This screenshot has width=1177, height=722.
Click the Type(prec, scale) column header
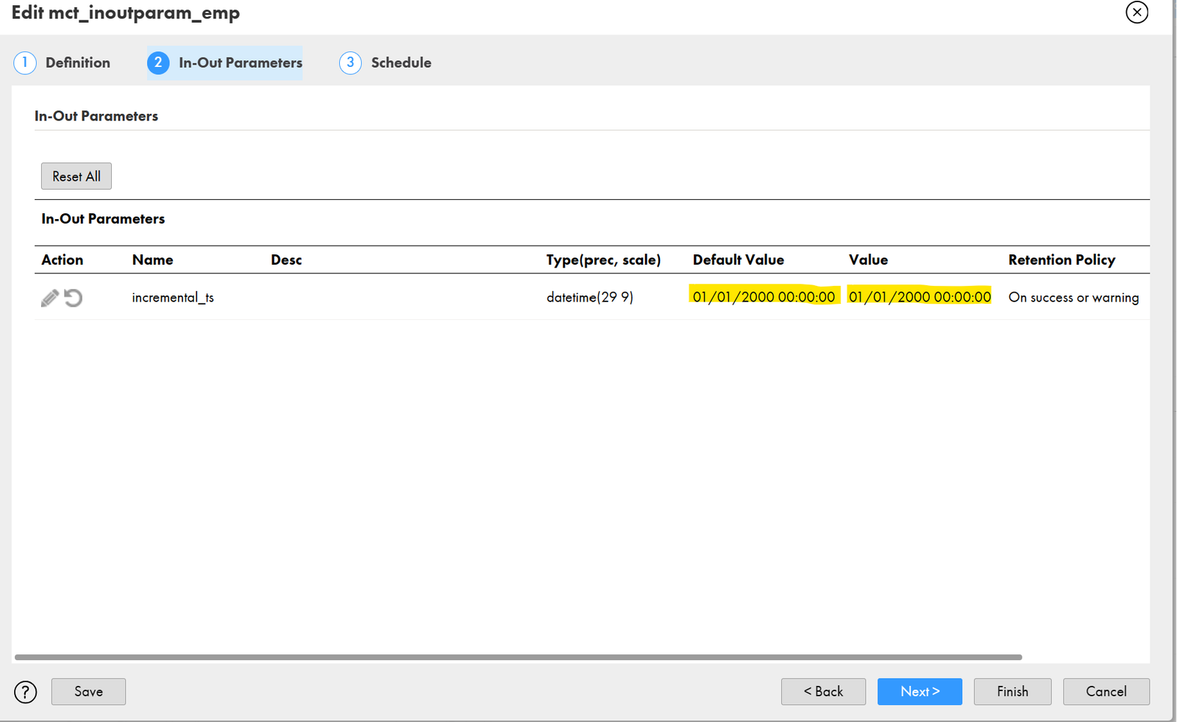point(603,260)
